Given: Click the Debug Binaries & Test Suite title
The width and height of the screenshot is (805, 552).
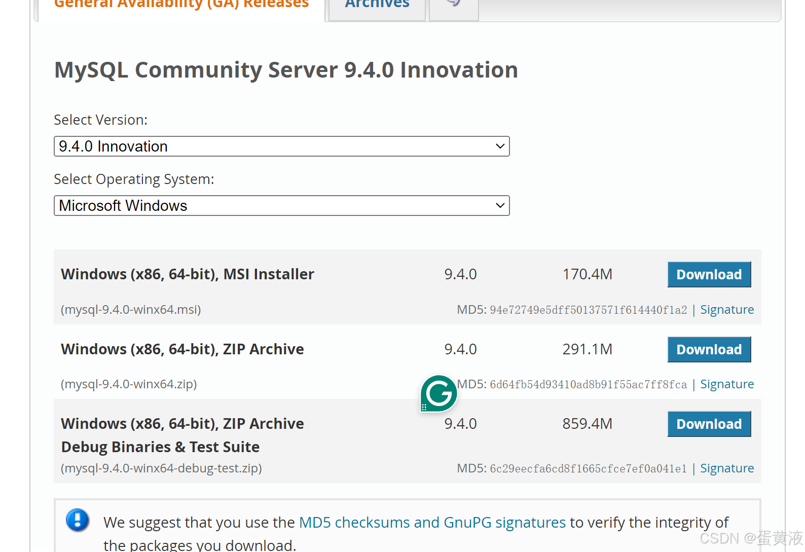Looking at the screenshot, I should (160, 447).
